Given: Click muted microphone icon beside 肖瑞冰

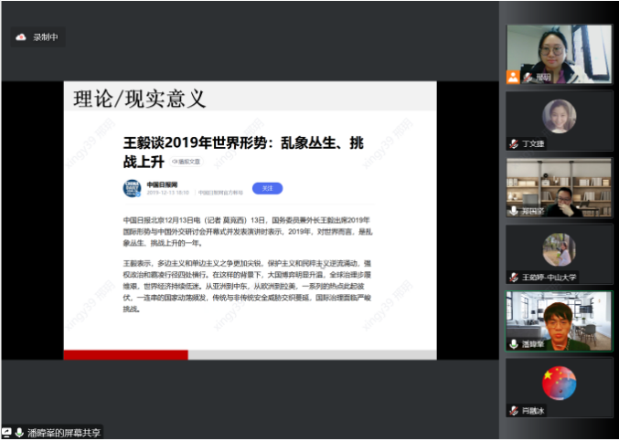Looking at the screenshot, I should [514, 412].
